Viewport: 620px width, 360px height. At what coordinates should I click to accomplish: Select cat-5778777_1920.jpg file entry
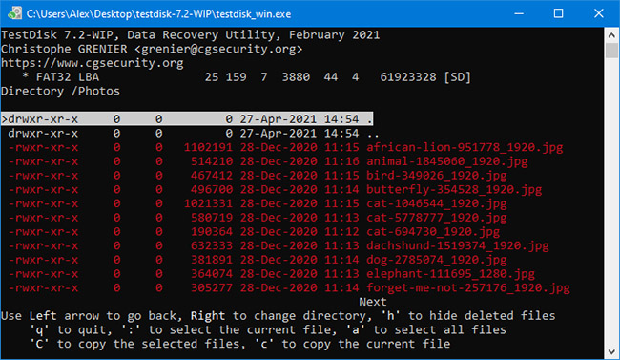[x=258, y=218]
